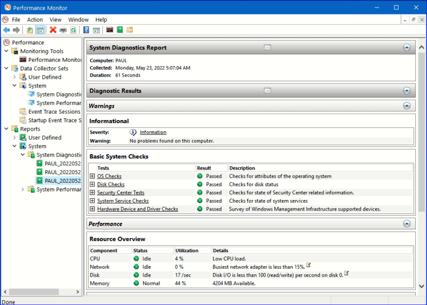Open the Action menu
The height and width of the screenshot is (305, 427).
[x=35, y=20]
